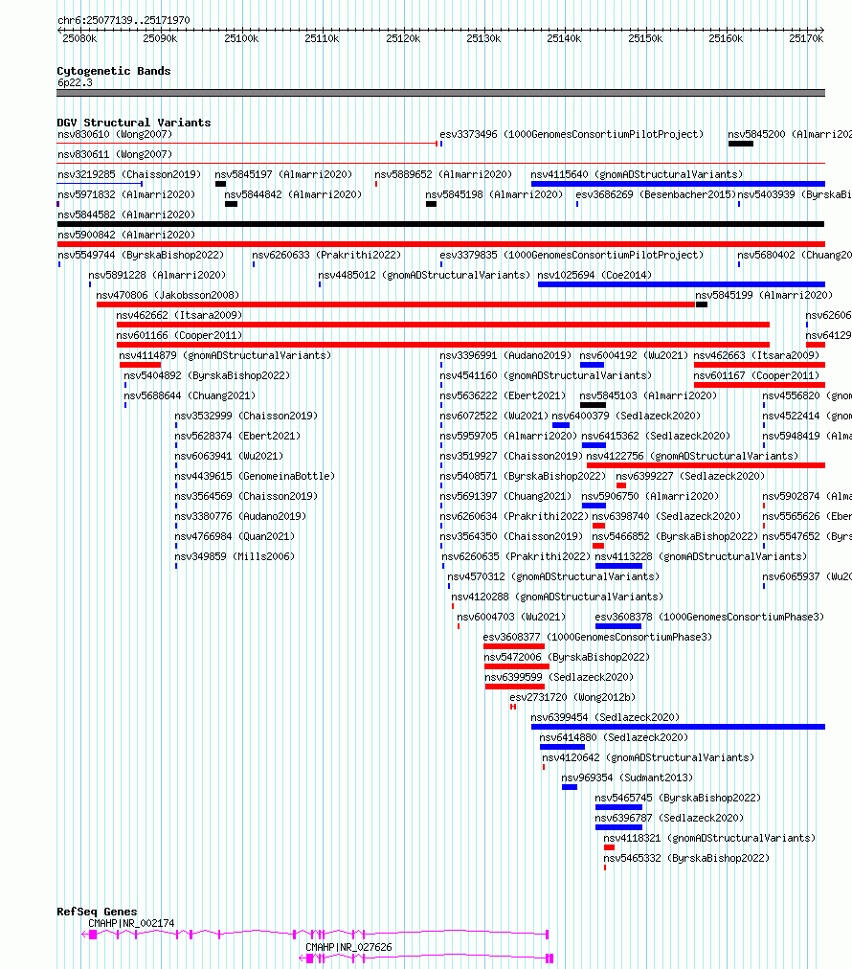
Task: Click esv3608377 1000GenomesConsortiumPhase3 label
Action: (x=597, y=637)
